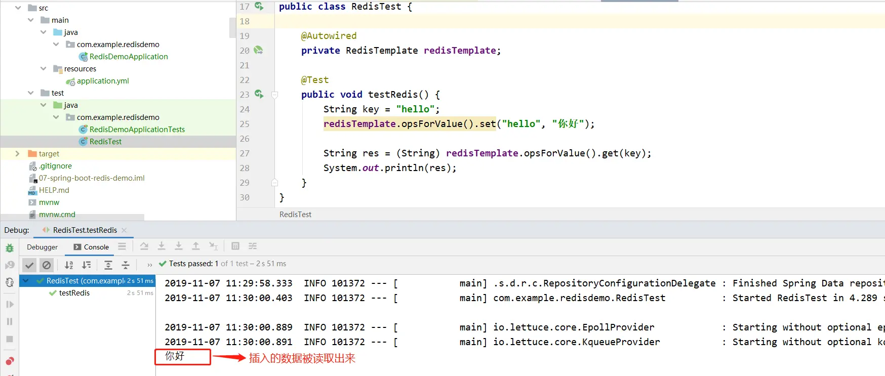Screen dimensions: 885x376
Task: Collapse com.example.redisdemo package under main
Action: (x=56, y=44)
